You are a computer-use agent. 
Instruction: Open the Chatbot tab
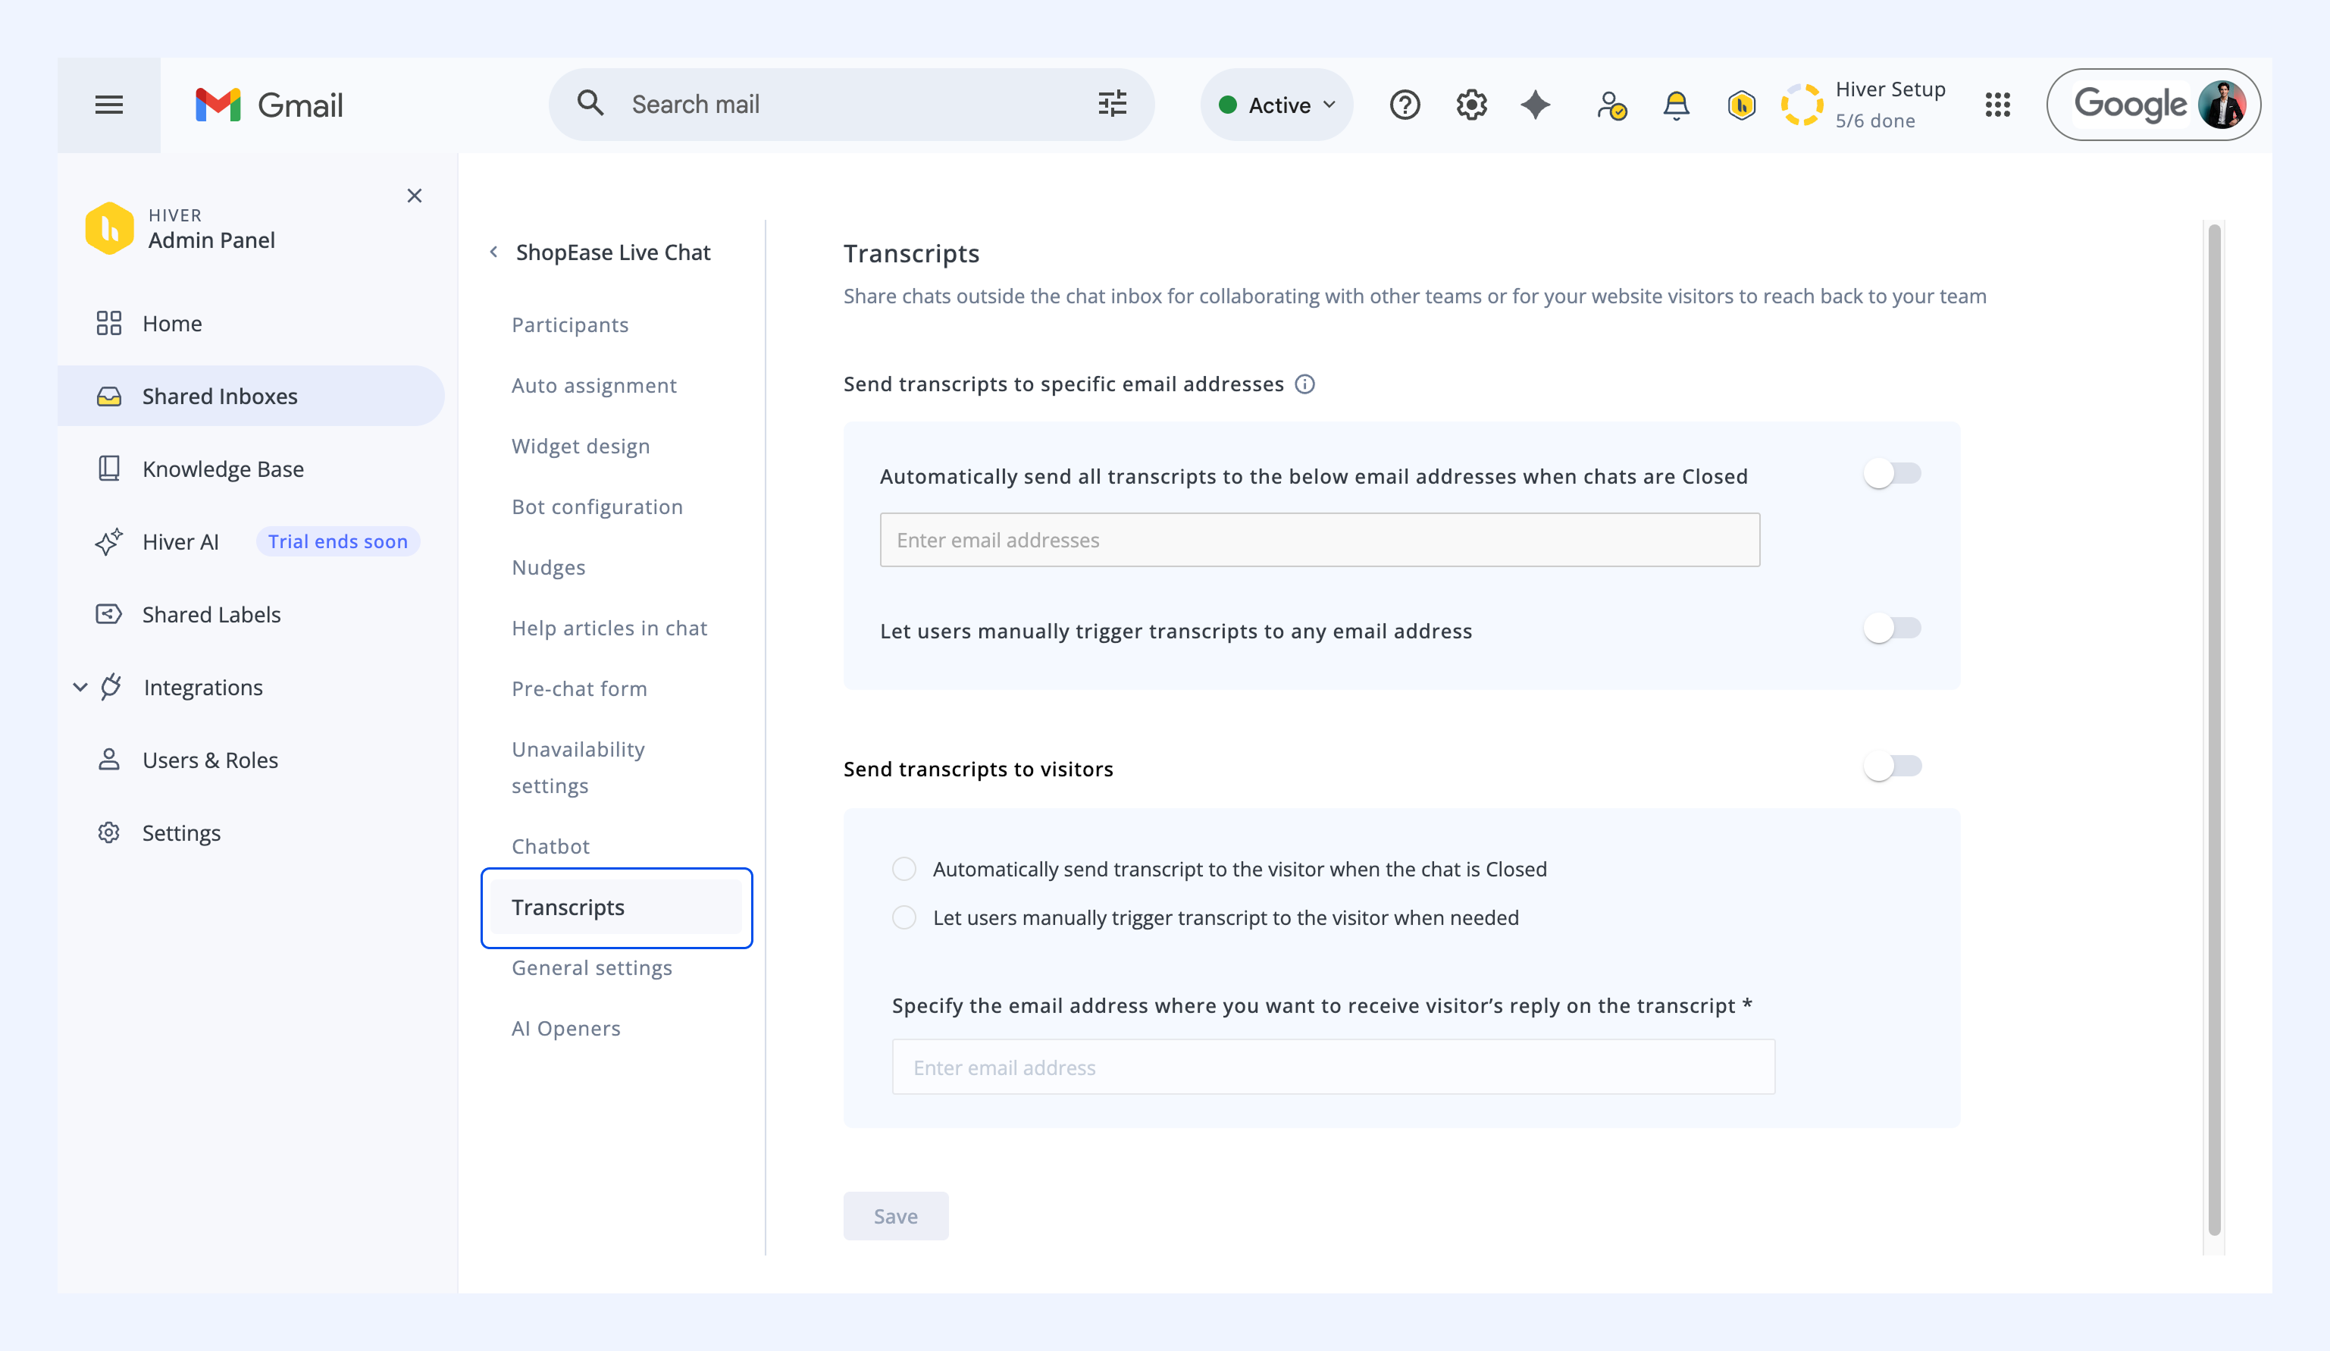click(x=550, y=846)
